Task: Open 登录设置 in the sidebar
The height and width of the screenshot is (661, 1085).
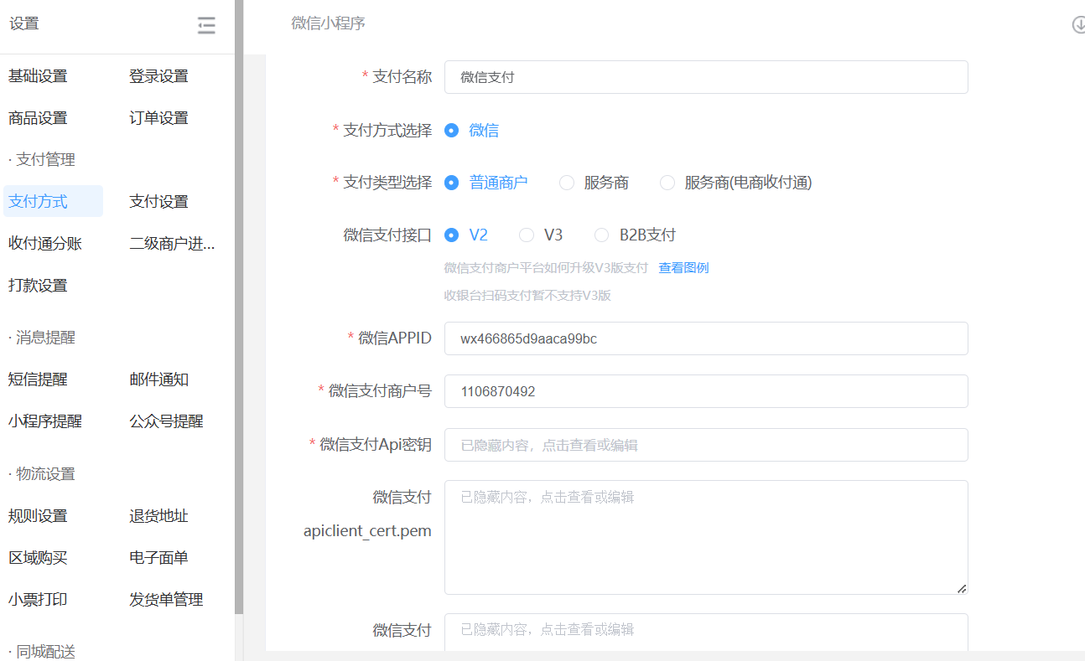Action: (x=158, y=76)
